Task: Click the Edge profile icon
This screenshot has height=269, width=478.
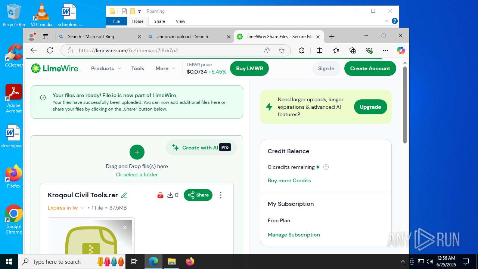Action: pos(32,37)
